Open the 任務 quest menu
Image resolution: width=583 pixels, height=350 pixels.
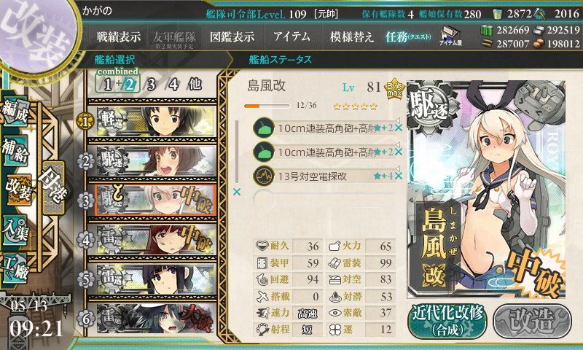408,36
